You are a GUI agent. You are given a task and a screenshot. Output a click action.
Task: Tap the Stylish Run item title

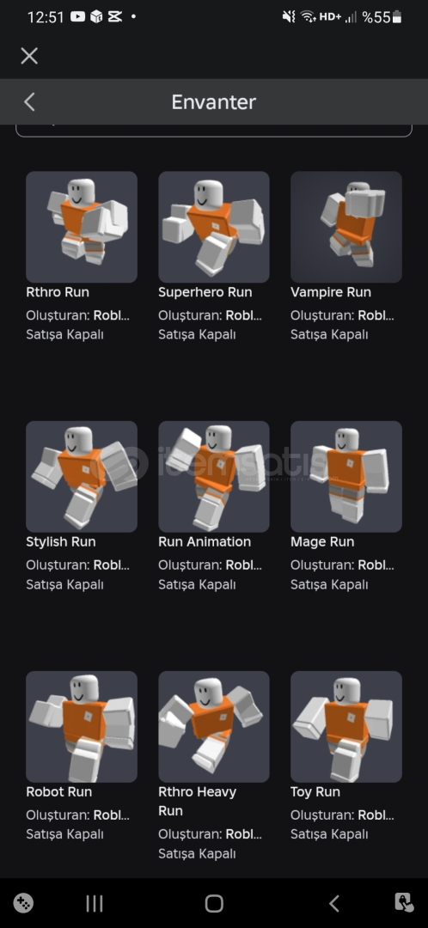pos(61,541)
